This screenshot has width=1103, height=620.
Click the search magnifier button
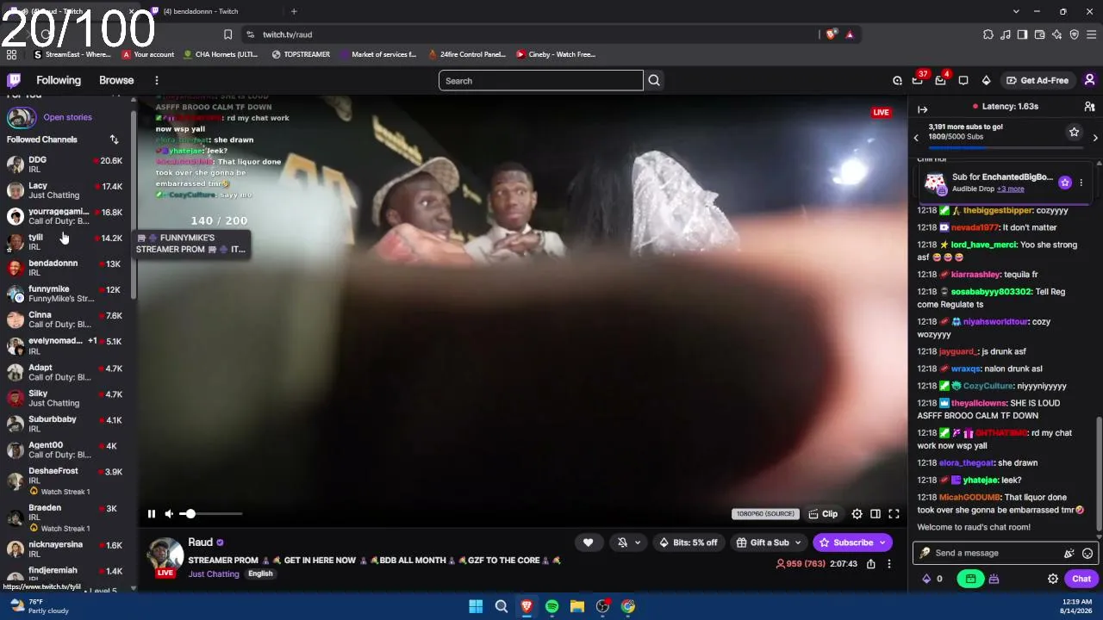[654, 81]
